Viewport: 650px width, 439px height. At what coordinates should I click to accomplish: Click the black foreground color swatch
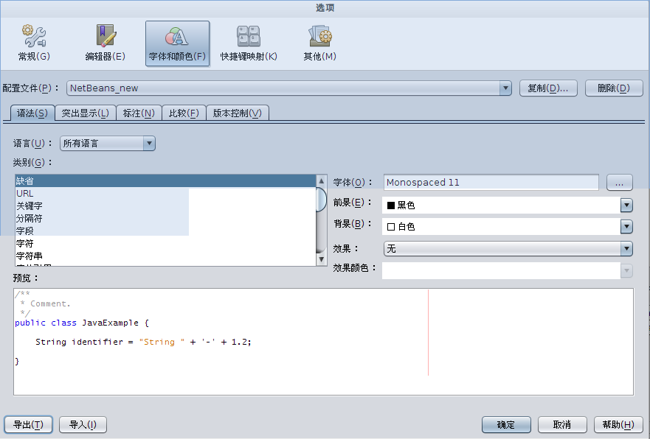(391, 206)
